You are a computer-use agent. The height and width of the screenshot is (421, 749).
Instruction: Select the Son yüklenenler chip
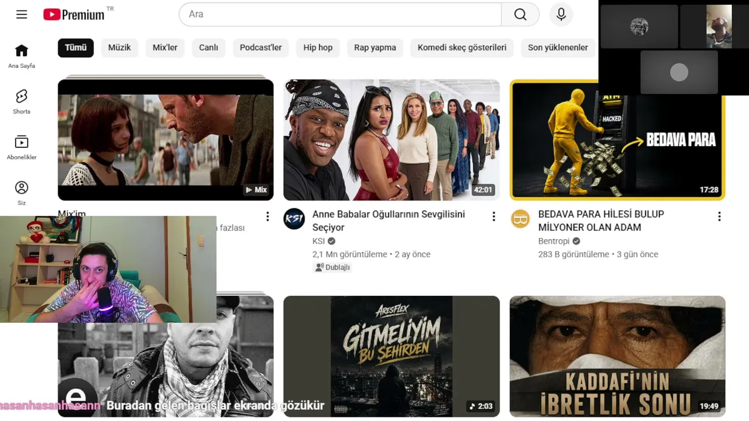point(558,47)
